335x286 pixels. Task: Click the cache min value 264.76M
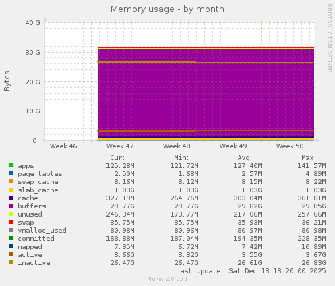coord(184,198)
